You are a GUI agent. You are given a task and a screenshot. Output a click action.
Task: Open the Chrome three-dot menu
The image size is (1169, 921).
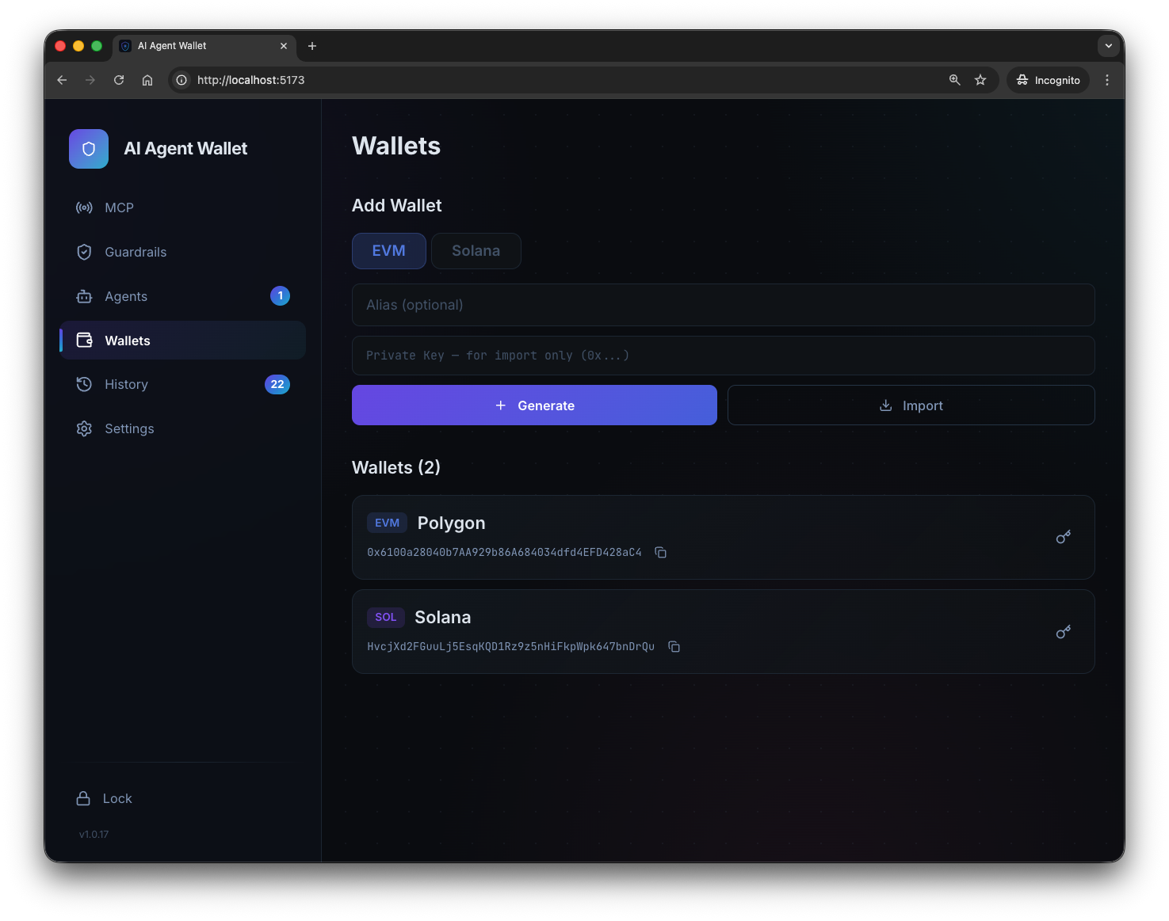click(x=1106, y=80)
